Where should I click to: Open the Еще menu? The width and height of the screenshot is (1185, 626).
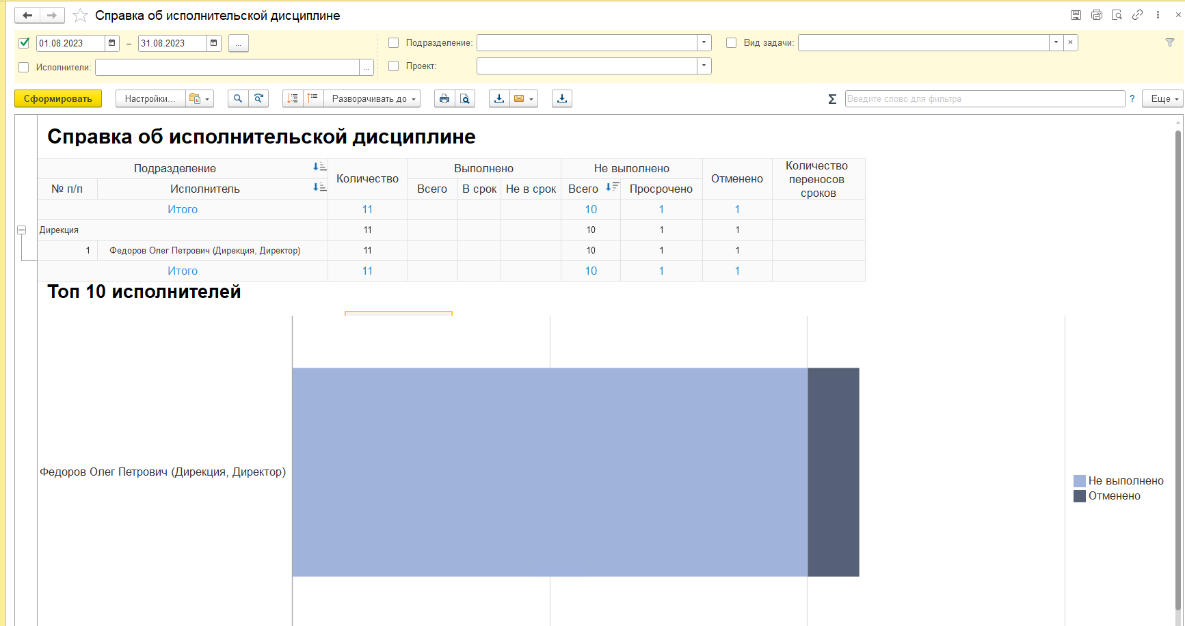1164,99
